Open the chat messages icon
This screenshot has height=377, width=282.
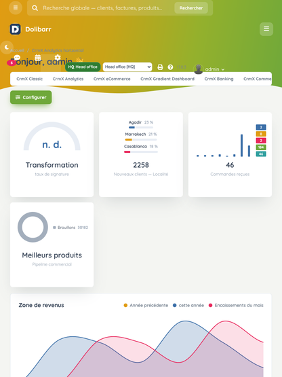(x=17, y=58)
